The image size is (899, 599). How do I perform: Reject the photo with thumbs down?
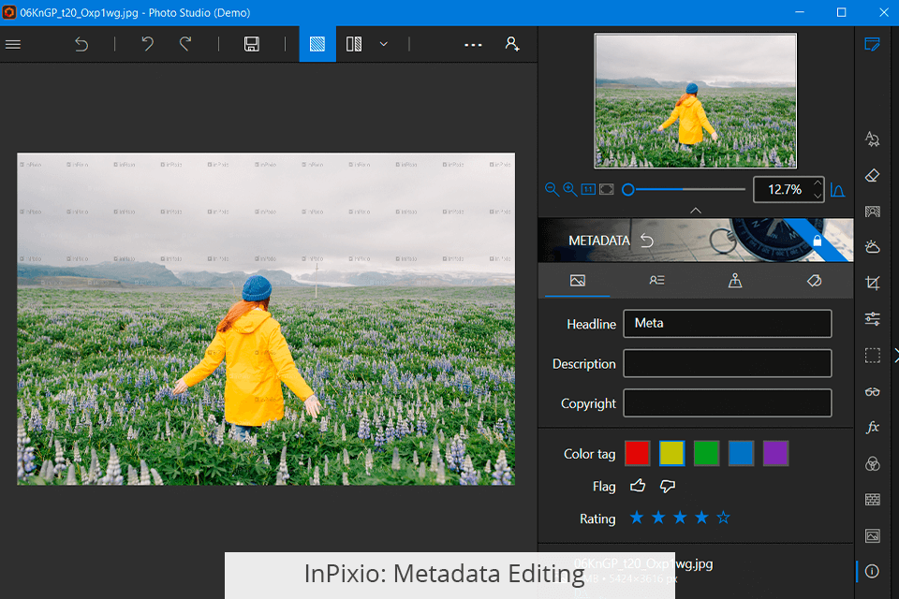point(668,486)
